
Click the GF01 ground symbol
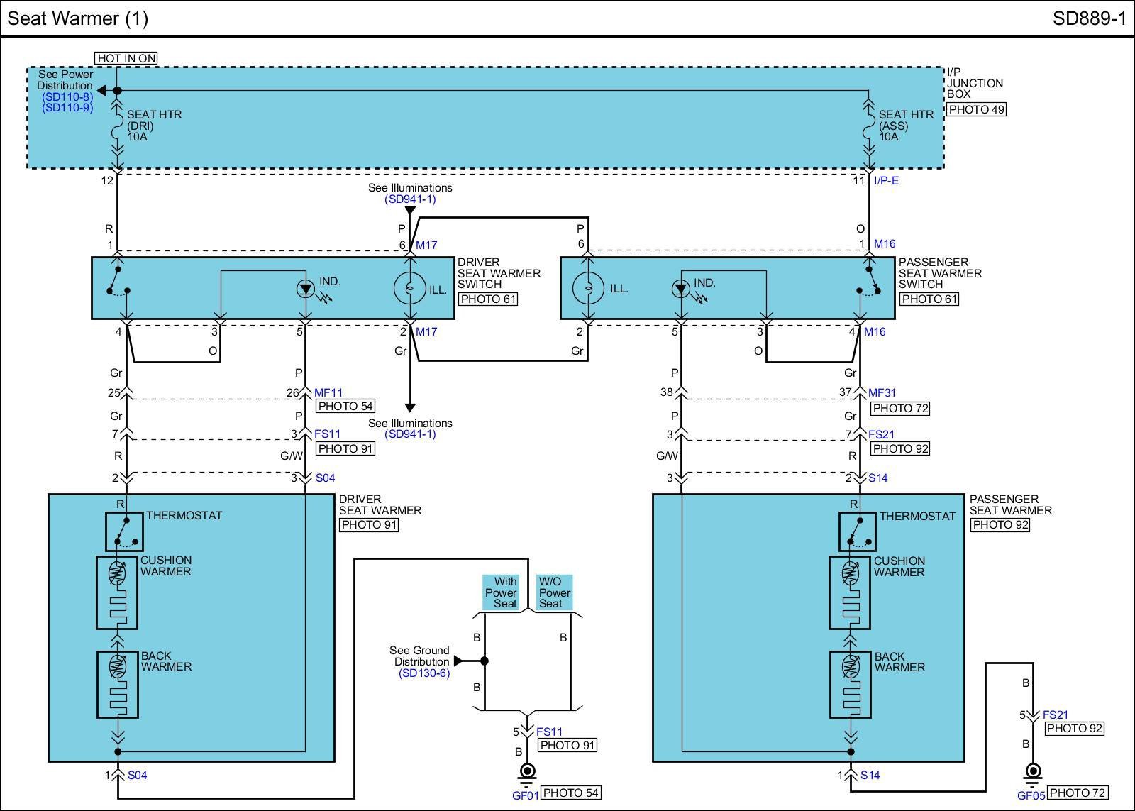point(526,773)
